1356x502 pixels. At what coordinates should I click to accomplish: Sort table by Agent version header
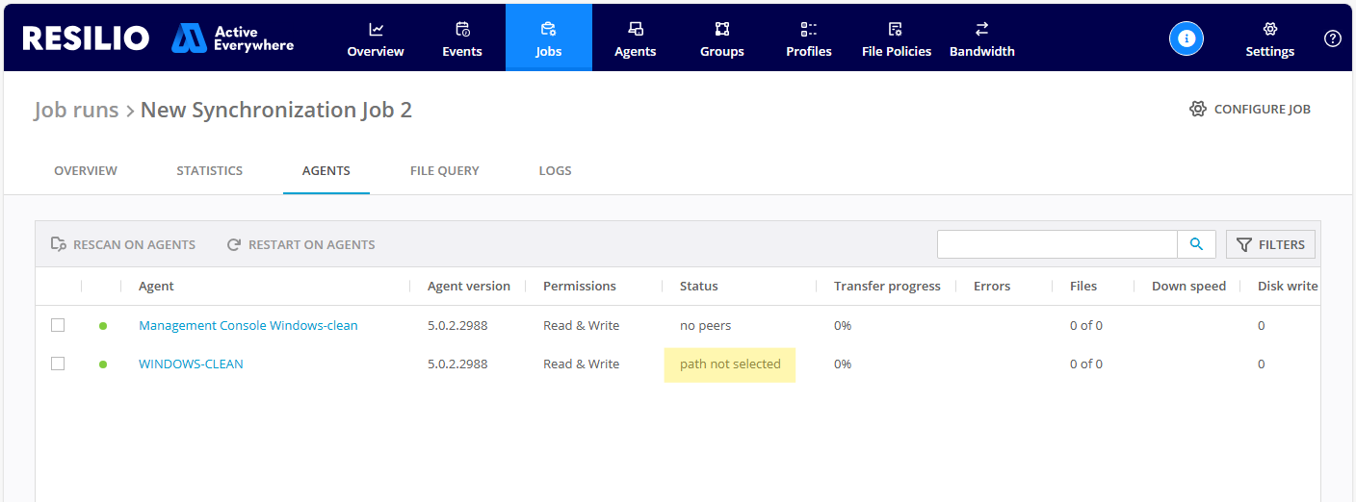point(469,286)
